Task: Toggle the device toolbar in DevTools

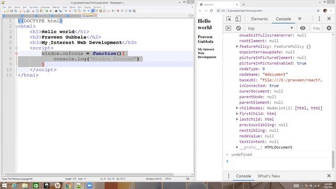Action: (x=238, y=19)
